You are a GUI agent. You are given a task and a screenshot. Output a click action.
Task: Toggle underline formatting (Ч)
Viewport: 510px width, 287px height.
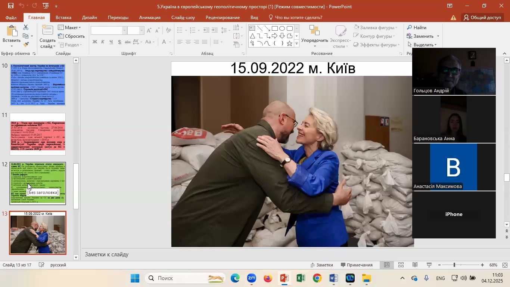coord(111,42)
